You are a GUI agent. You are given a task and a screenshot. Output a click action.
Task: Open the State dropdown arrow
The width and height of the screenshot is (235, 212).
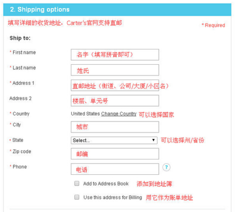pos(153,140)
